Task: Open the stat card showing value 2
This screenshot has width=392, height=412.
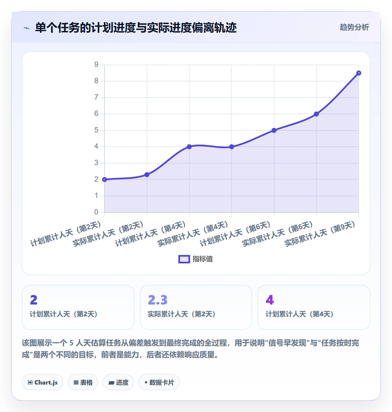Action: coord(78,307)
